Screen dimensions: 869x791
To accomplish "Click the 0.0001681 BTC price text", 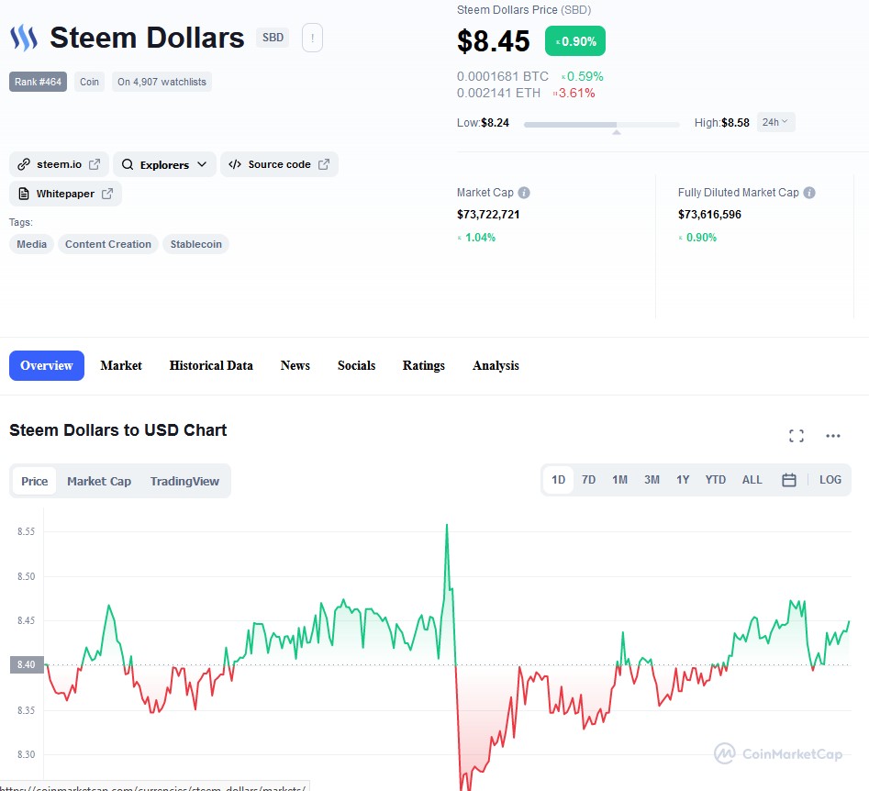I will [503, 76].
